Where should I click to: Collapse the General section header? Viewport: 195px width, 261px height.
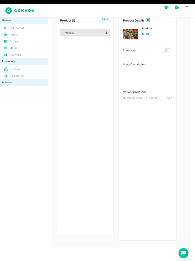(x=24, y=20)
